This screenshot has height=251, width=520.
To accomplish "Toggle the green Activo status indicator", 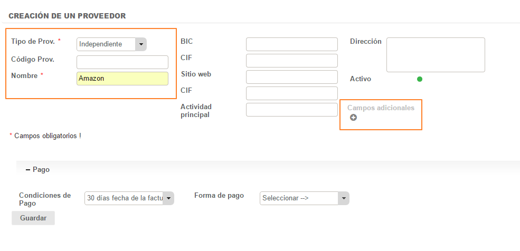I will click(420, 79).
